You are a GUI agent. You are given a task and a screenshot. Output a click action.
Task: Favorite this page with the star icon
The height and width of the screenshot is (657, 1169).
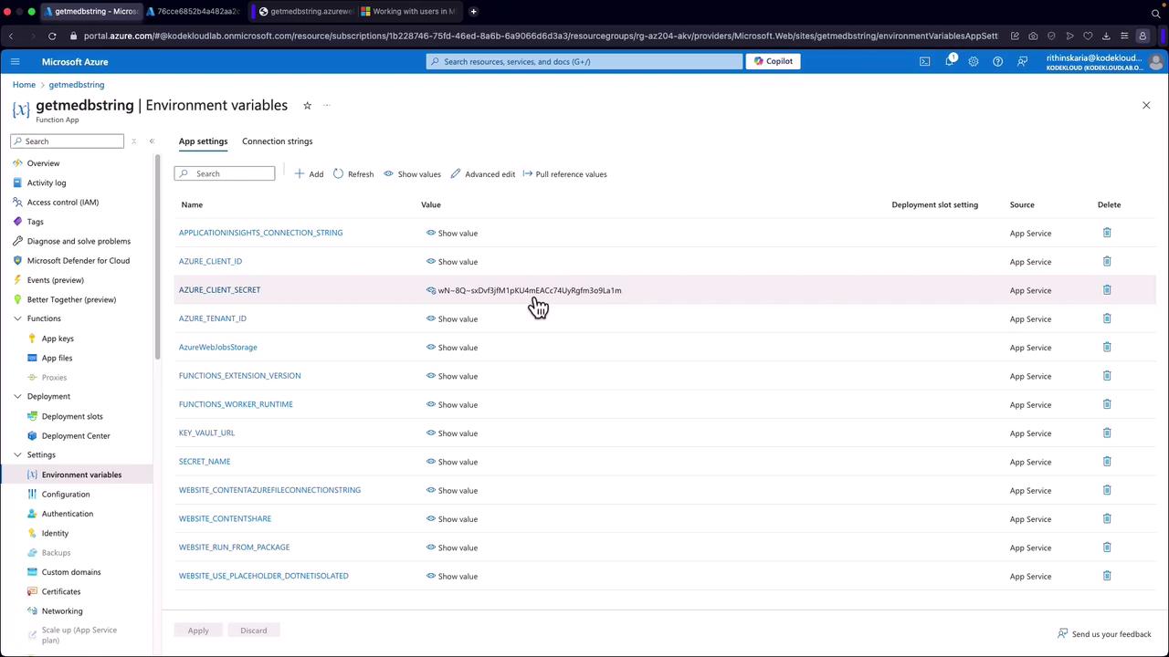[x=307, y=106]
